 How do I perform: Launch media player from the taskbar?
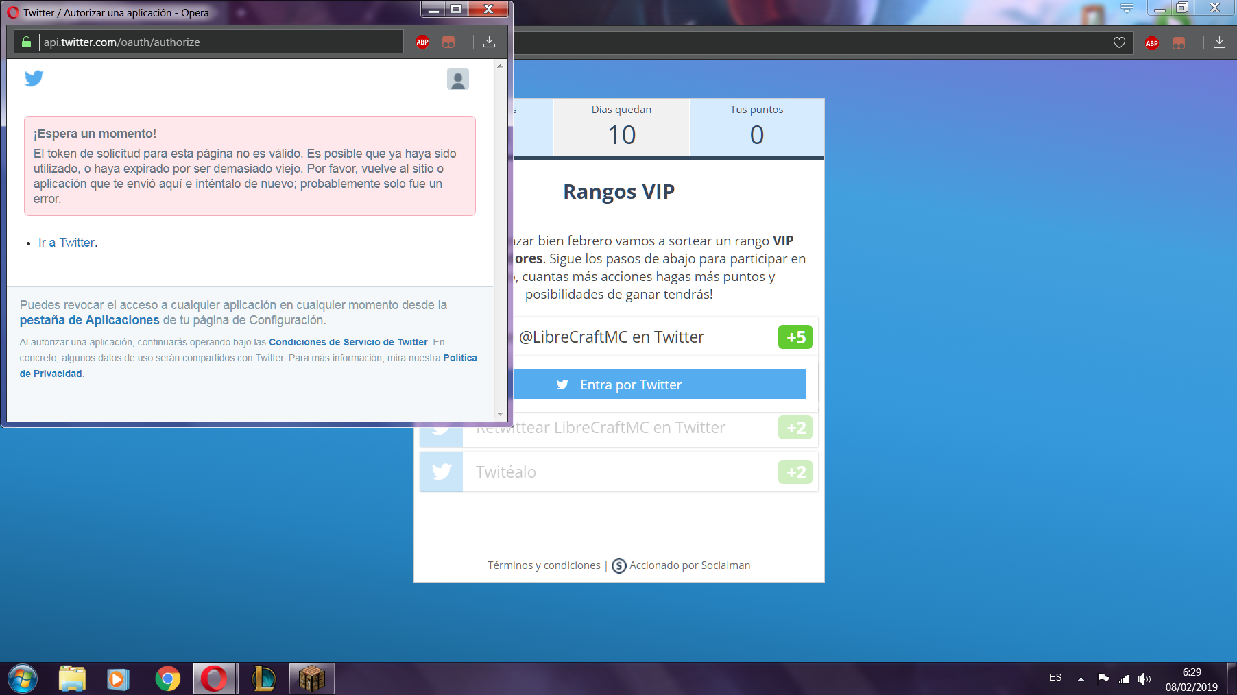(118, 679)
